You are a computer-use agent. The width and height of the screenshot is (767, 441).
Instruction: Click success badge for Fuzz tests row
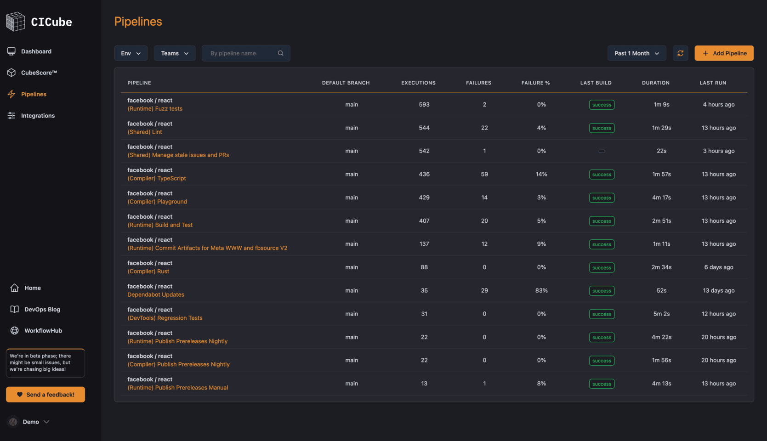(x=602, y=105)
